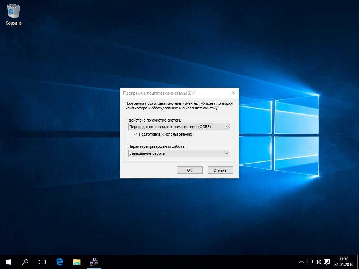The image size is (359, 269).
Task: Cancel SysPrep with the Отмена button
Action: tap(220, 170)
